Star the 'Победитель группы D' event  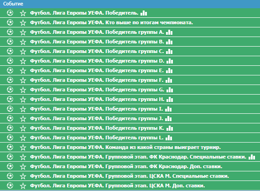click(x=23, y=61)
